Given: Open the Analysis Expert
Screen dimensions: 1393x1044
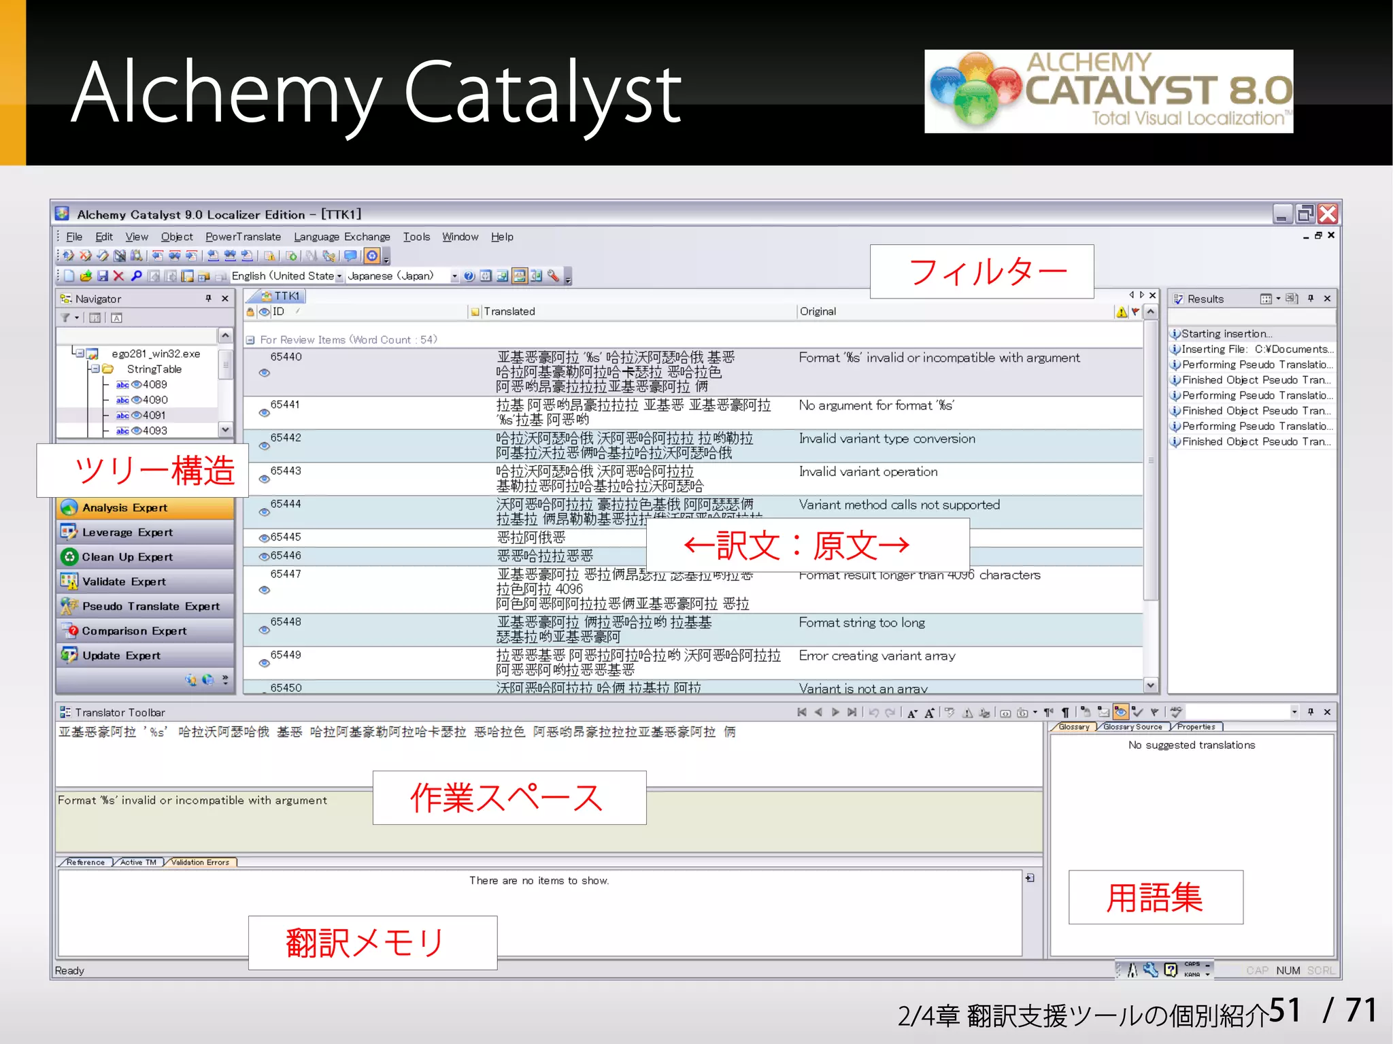Looking at the screenshot, I should (146, 507).
